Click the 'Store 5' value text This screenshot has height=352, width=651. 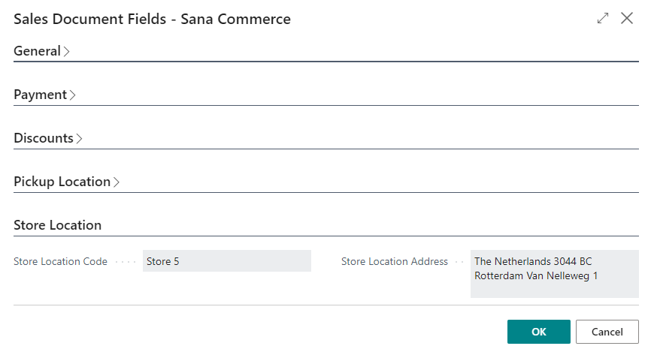(162, 262)
